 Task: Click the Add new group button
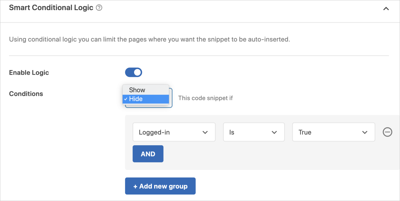pyautogui.click(x=160, y=186)
